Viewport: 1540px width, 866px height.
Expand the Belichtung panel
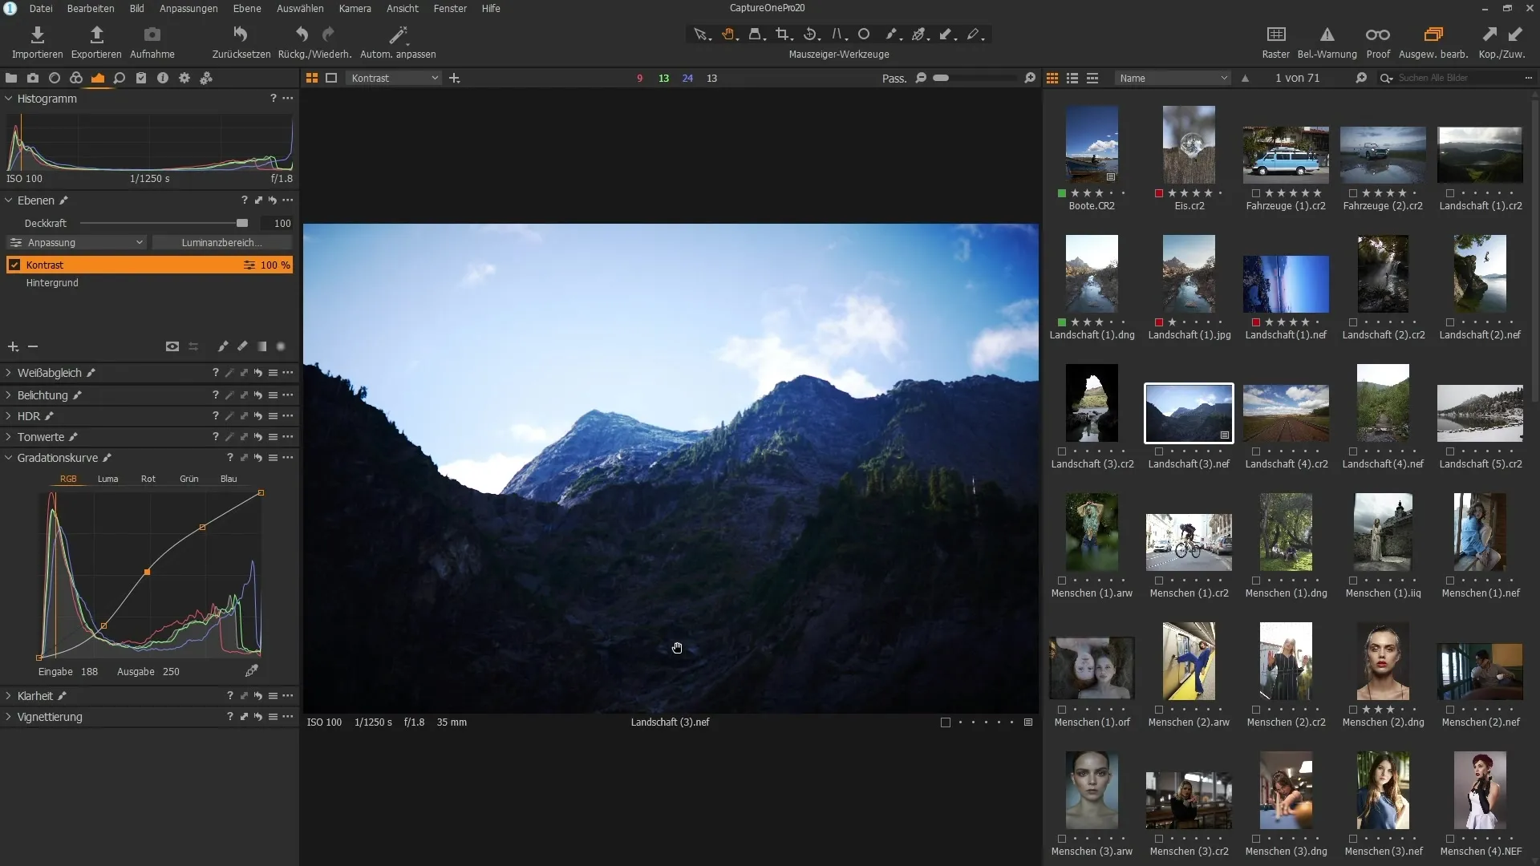pyautogui.click(x=8, y=395)
